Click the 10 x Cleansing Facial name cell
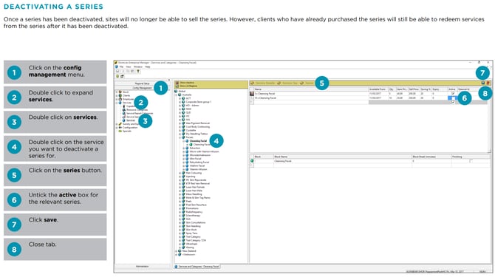Screen dimensions: 495x277 tap(311, 98)
